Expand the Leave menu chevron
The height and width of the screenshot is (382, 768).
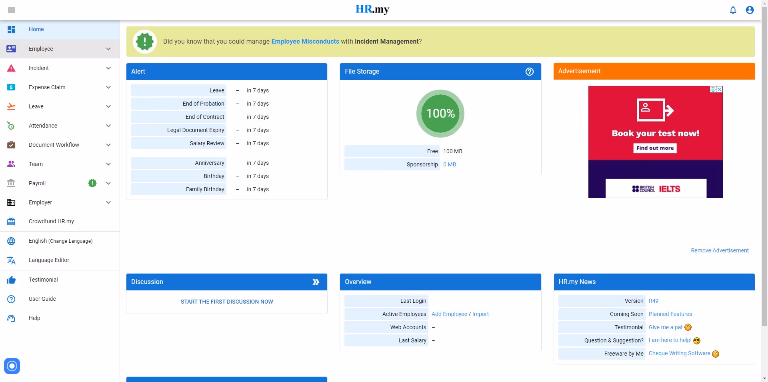tap(108, 106)
